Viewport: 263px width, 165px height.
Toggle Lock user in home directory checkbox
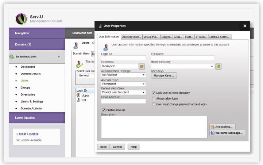coord(154,93)
